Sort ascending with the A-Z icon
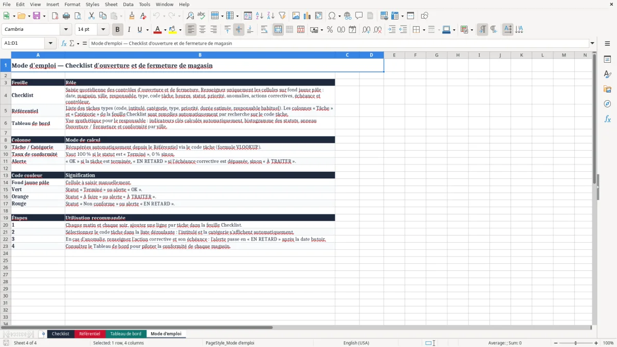 pos(260,16)
